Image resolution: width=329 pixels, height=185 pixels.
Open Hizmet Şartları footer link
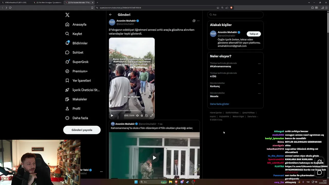[x=216, y=113]
